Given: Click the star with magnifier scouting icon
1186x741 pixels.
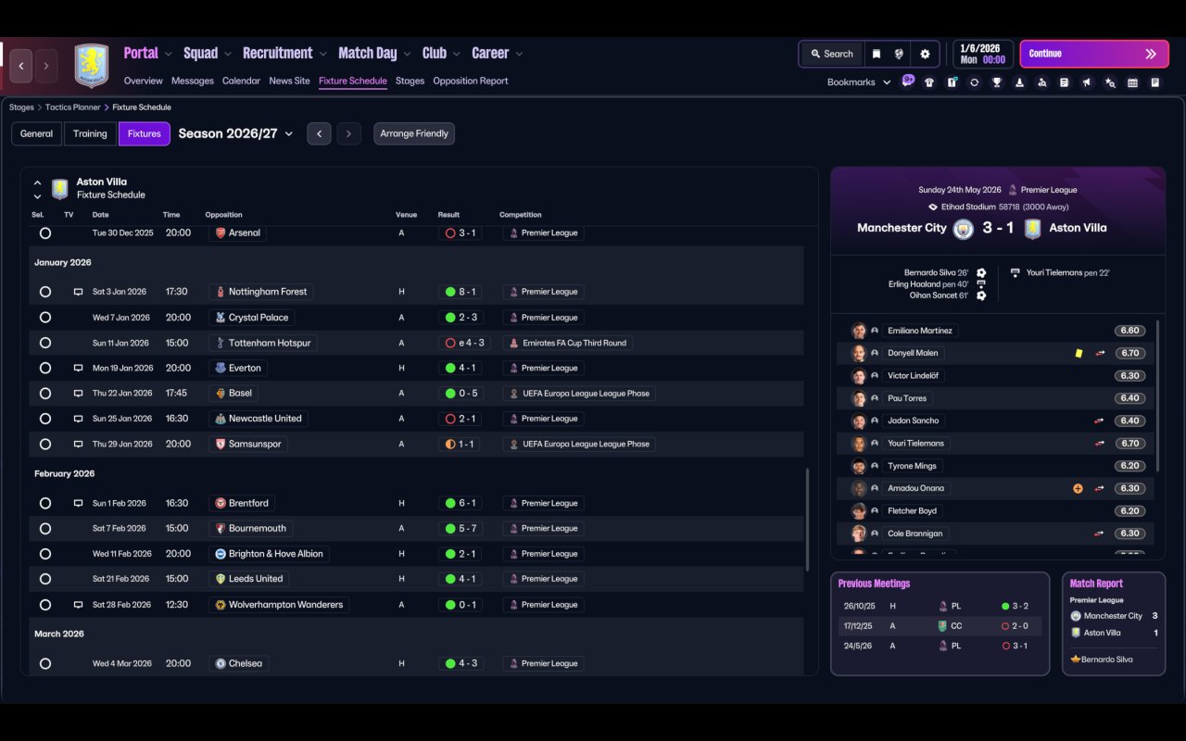Looking at the screenshot, I should [1110, 82].
